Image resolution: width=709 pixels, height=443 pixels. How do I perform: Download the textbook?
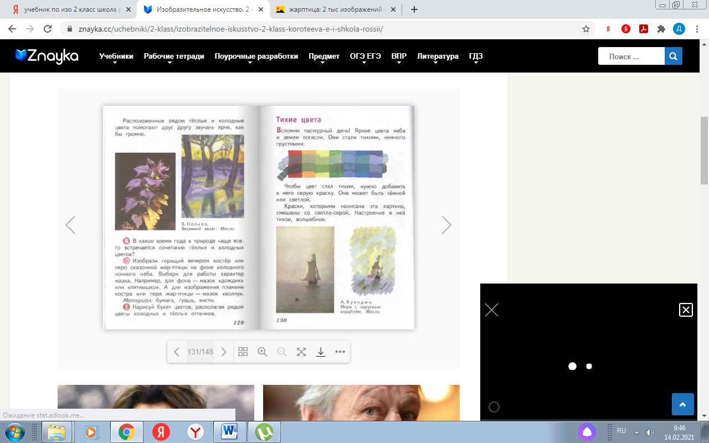coord(321,352)
